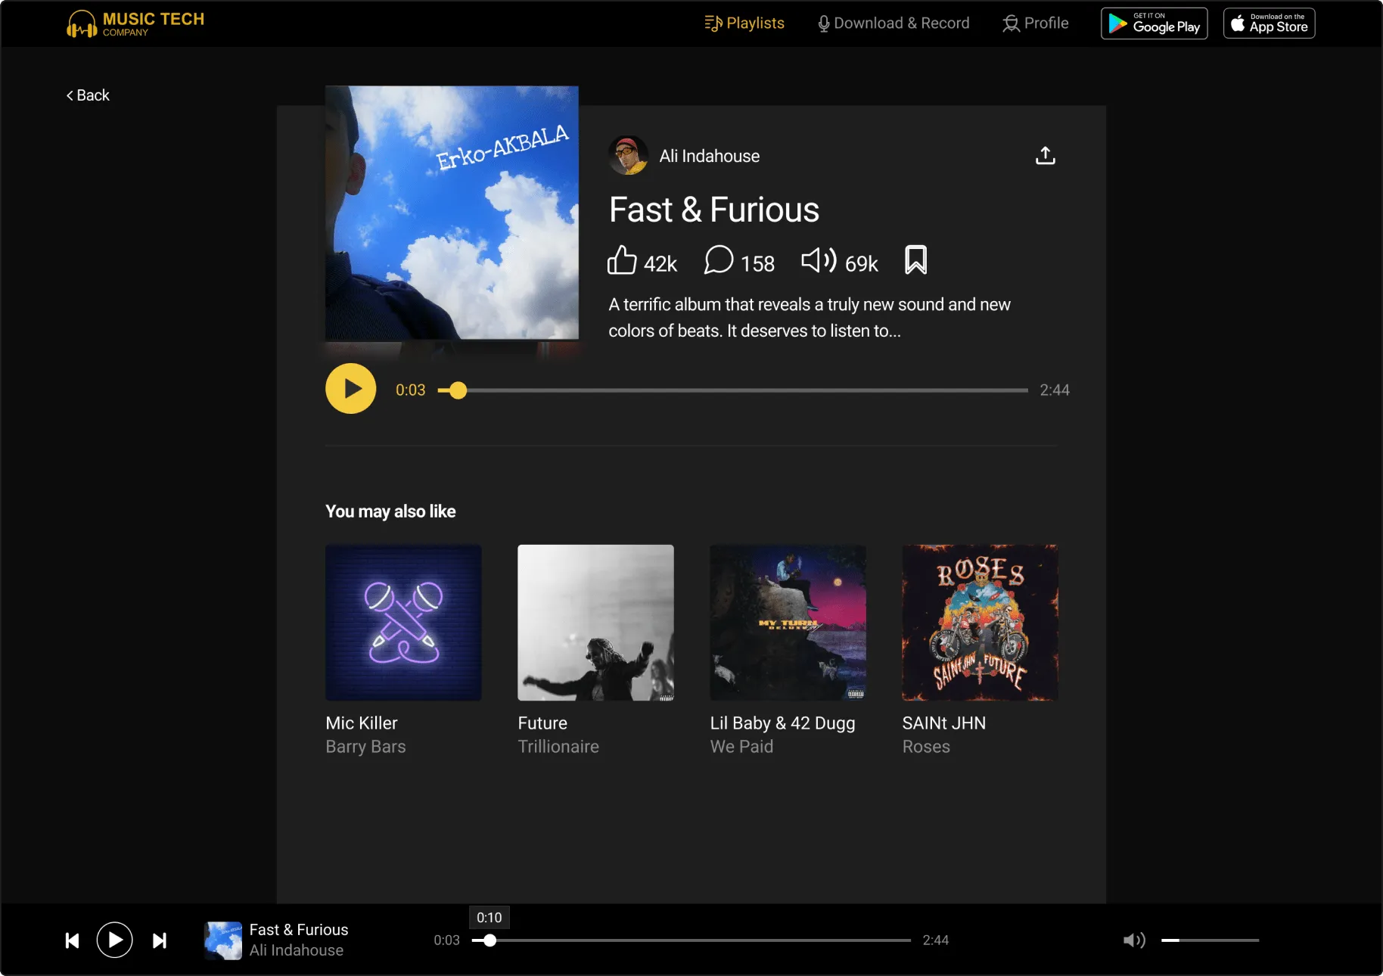Select the Mic Killer artist title

coord(362,723)
